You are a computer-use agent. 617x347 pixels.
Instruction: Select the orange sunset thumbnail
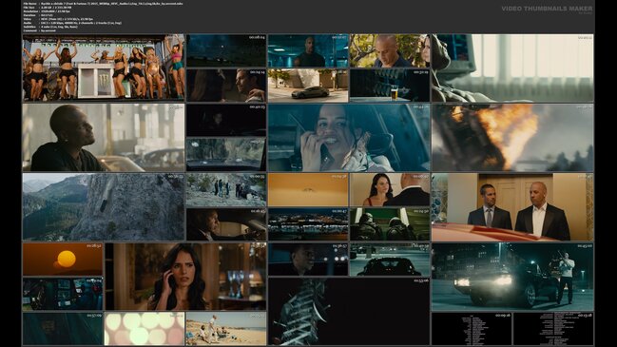[x=63, y=260]
